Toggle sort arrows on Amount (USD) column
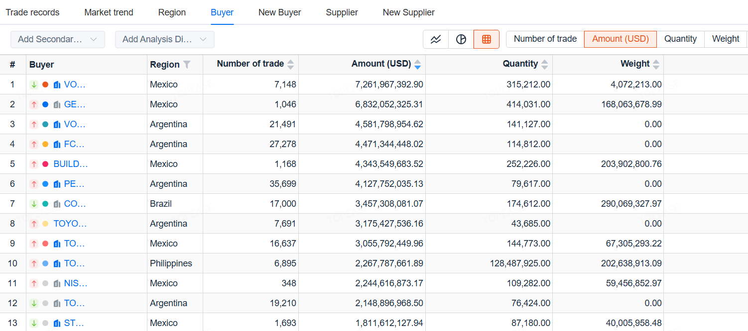 417,64
